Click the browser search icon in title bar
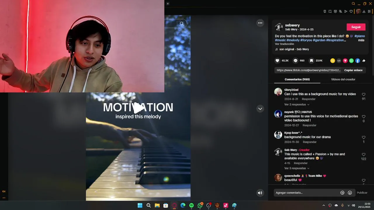The height and width of the screenshot is (210, 374). [353, 3]
